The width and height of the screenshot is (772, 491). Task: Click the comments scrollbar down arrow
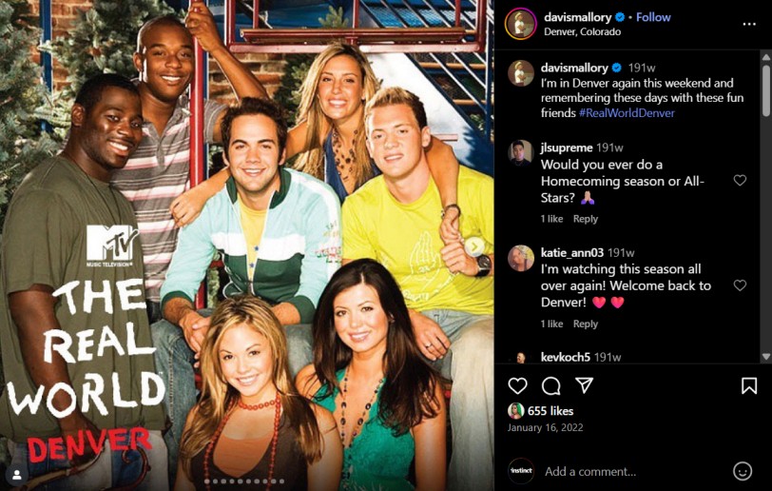click(765, 357)
